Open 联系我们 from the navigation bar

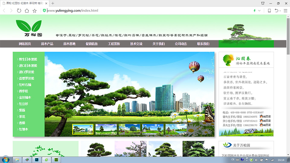coord(203,44)
